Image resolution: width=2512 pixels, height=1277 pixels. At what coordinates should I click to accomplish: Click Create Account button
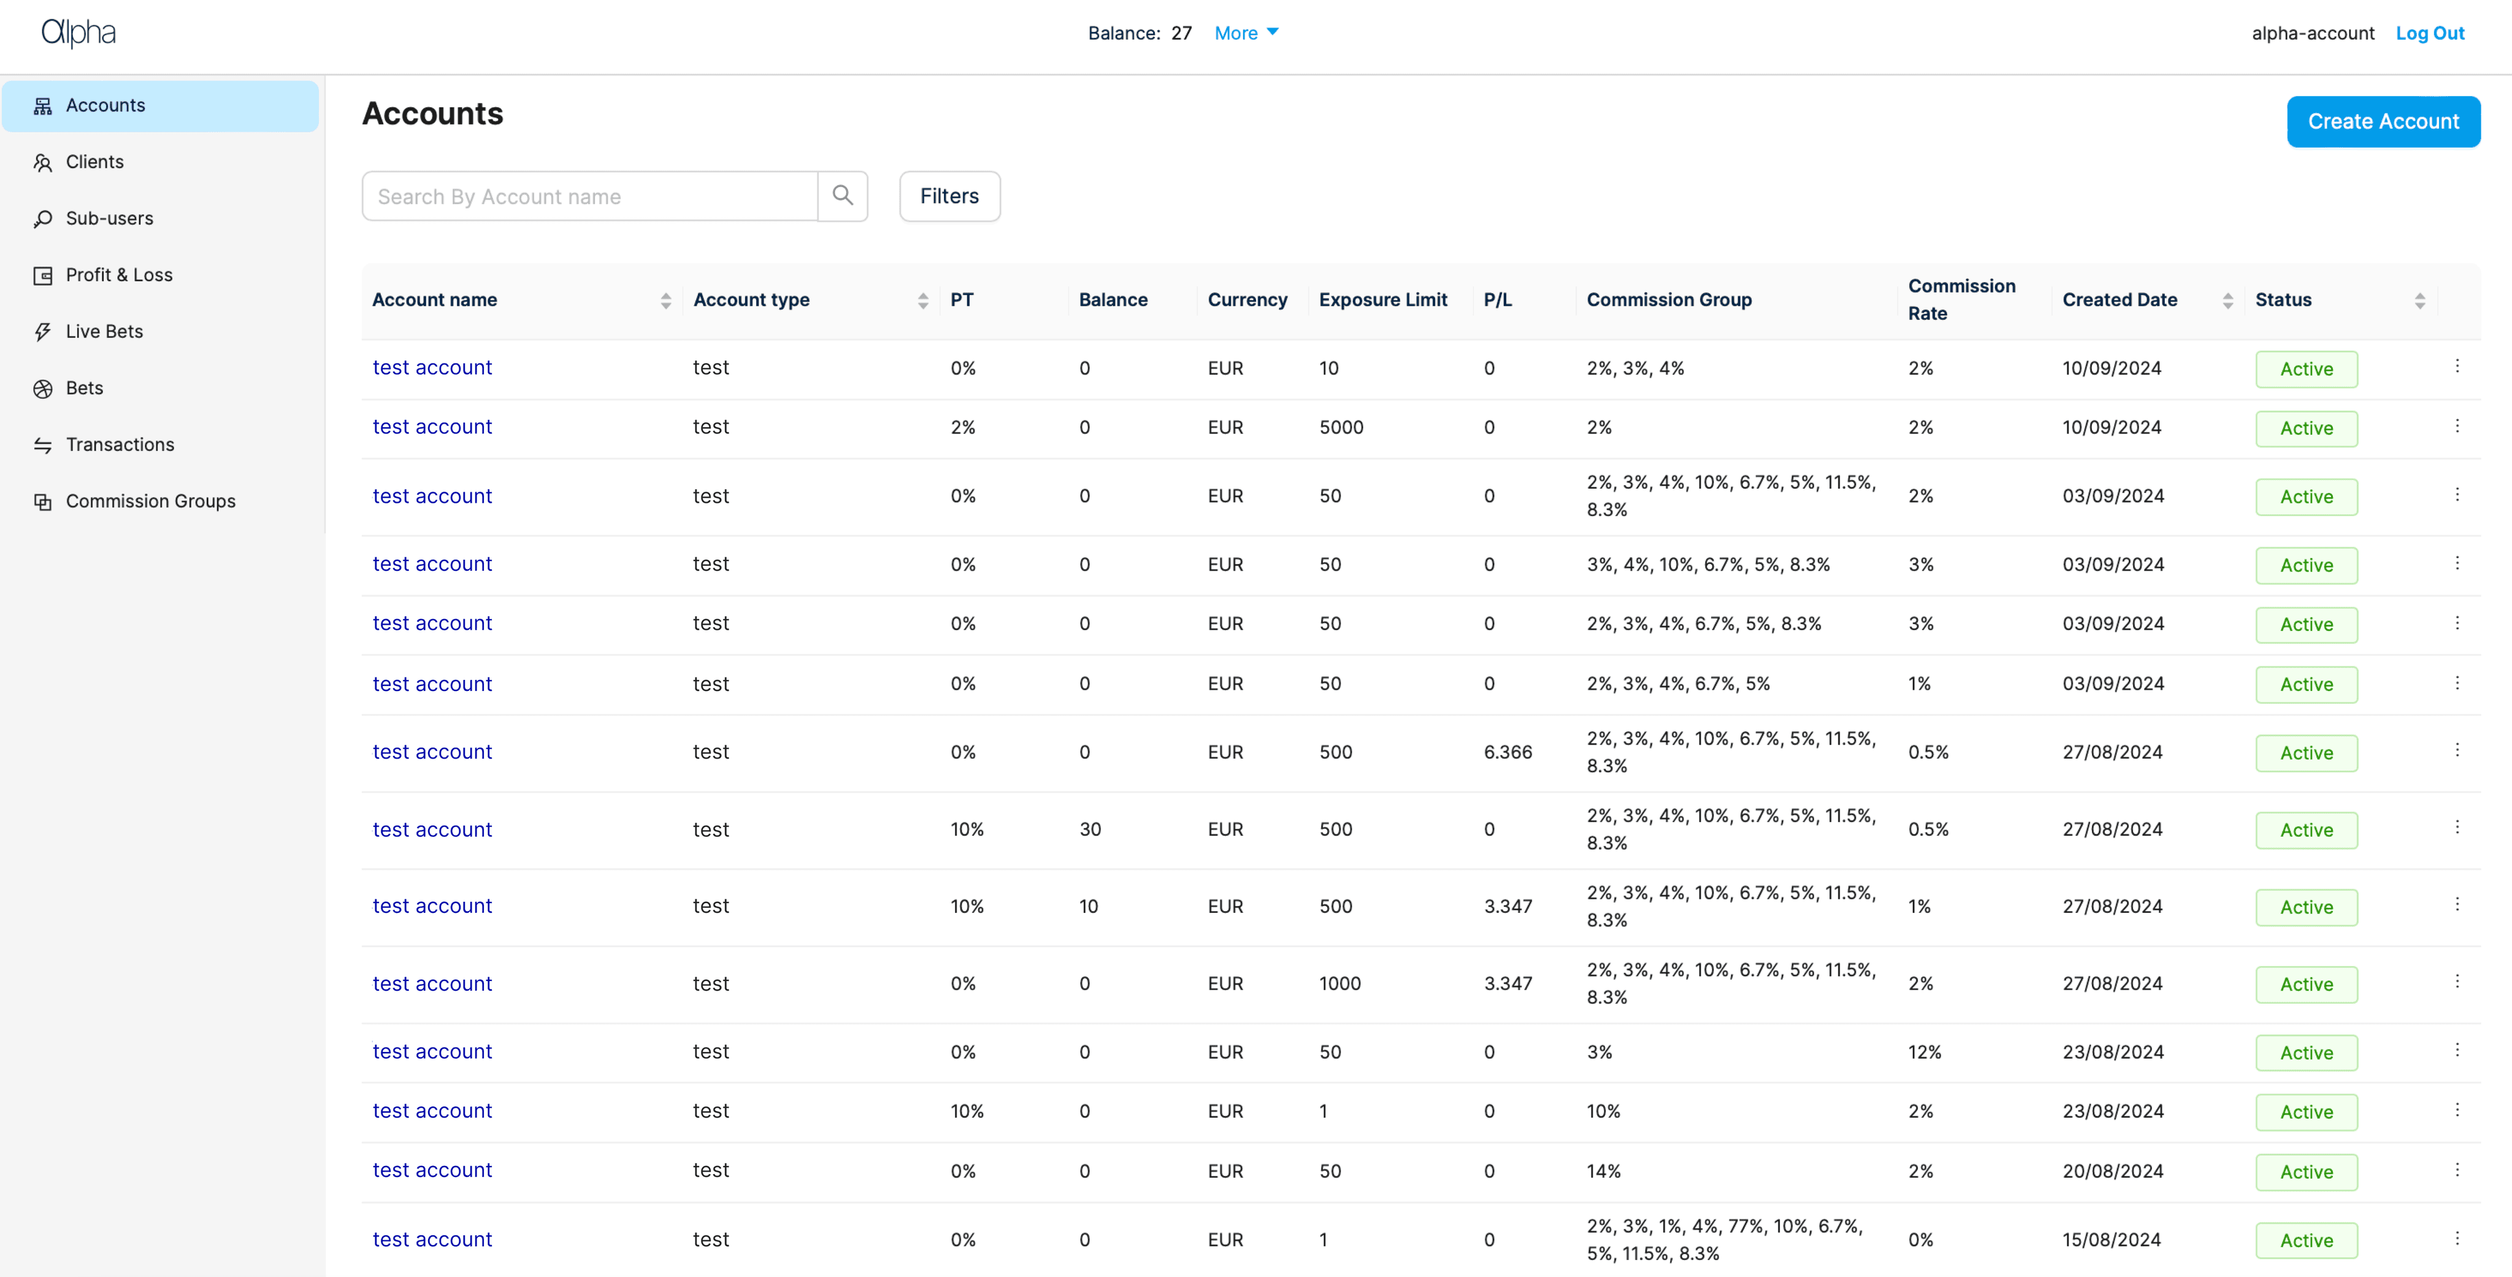pos(2383,122)
